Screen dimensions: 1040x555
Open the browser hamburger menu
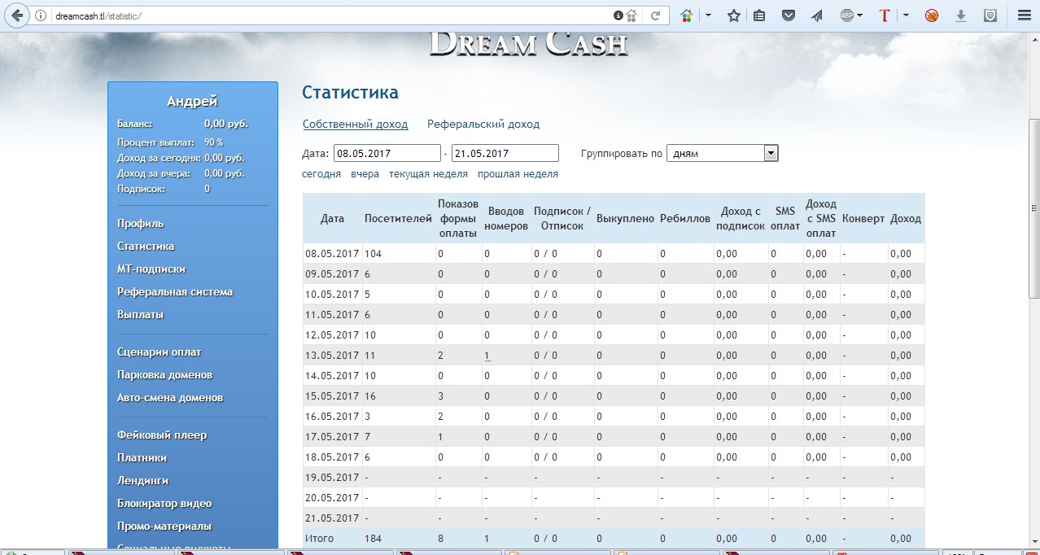(1024, 15)
